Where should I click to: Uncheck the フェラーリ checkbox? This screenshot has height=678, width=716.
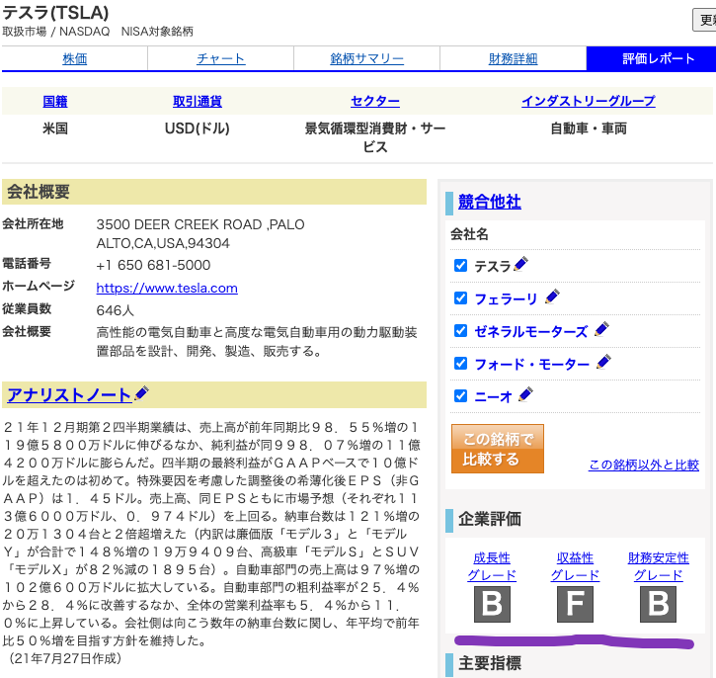(460, 297)
